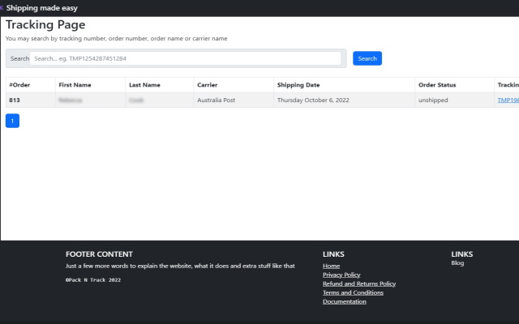Image resolution: width=519 pixels, height=324 pixels.
Task: Open the Documentation footer link
Action: [x=344, y=301]
